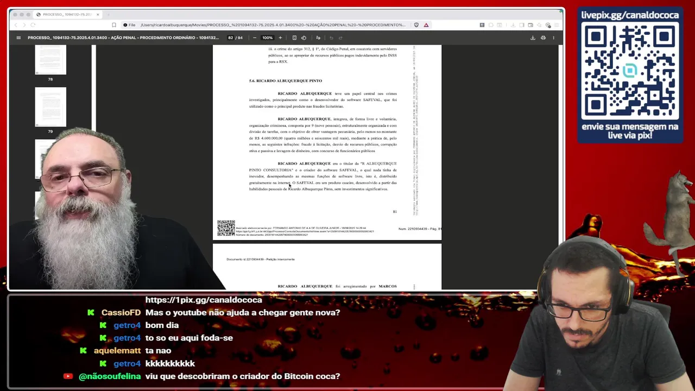
Task: Click 'envie sua mensagem na live via pix!' text
Action: (630, 131)
